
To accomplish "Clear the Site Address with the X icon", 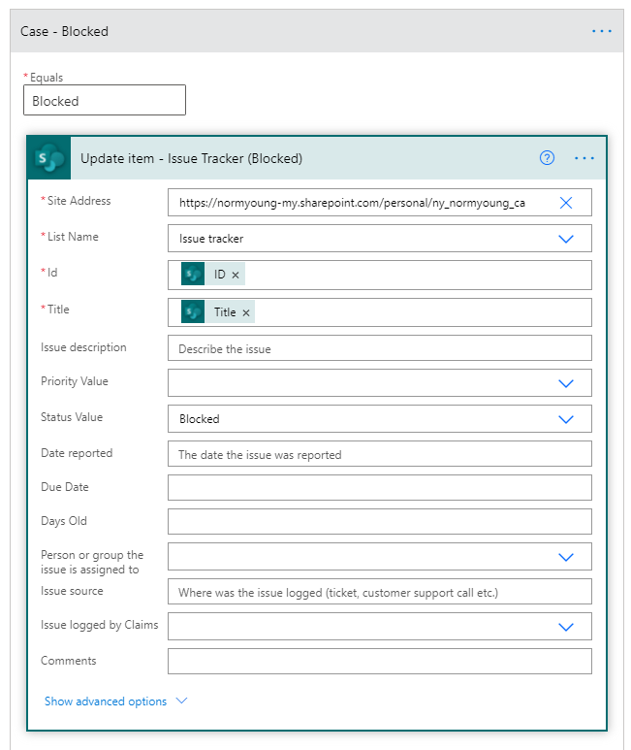I will (566, 203).
